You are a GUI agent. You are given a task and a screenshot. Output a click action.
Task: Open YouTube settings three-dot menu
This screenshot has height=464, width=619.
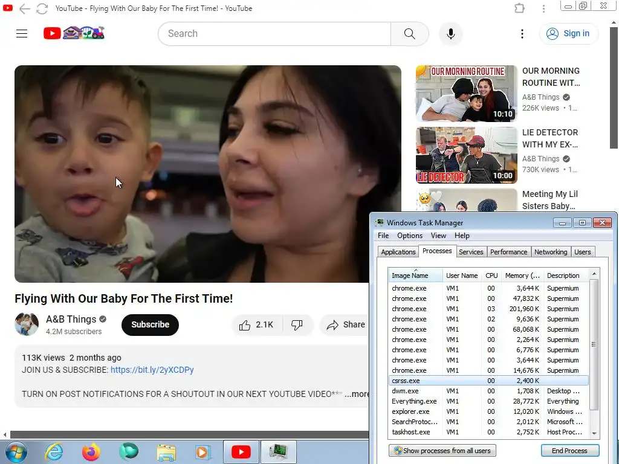click(522, 34)
